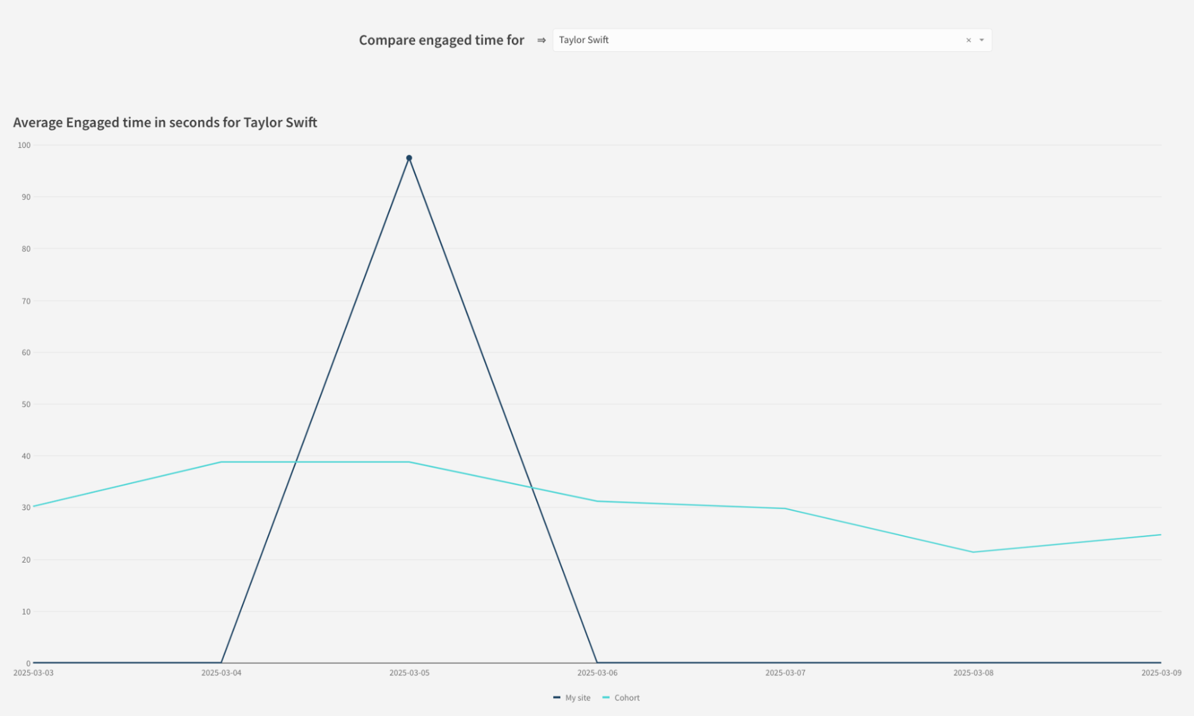The width and height of the screenshot is (1194, 716).
Task: Click the 70 y-axis tick label
Action: [x=26, y=301]
